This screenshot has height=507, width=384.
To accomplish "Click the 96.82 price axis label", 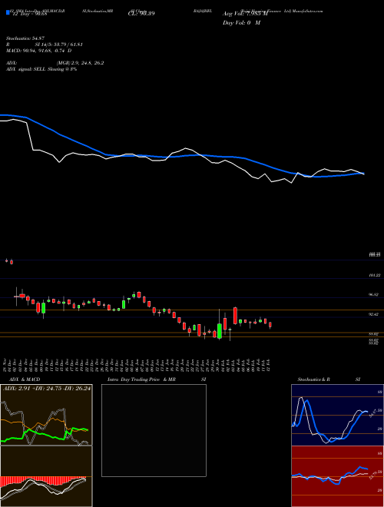I will point(374,294).
